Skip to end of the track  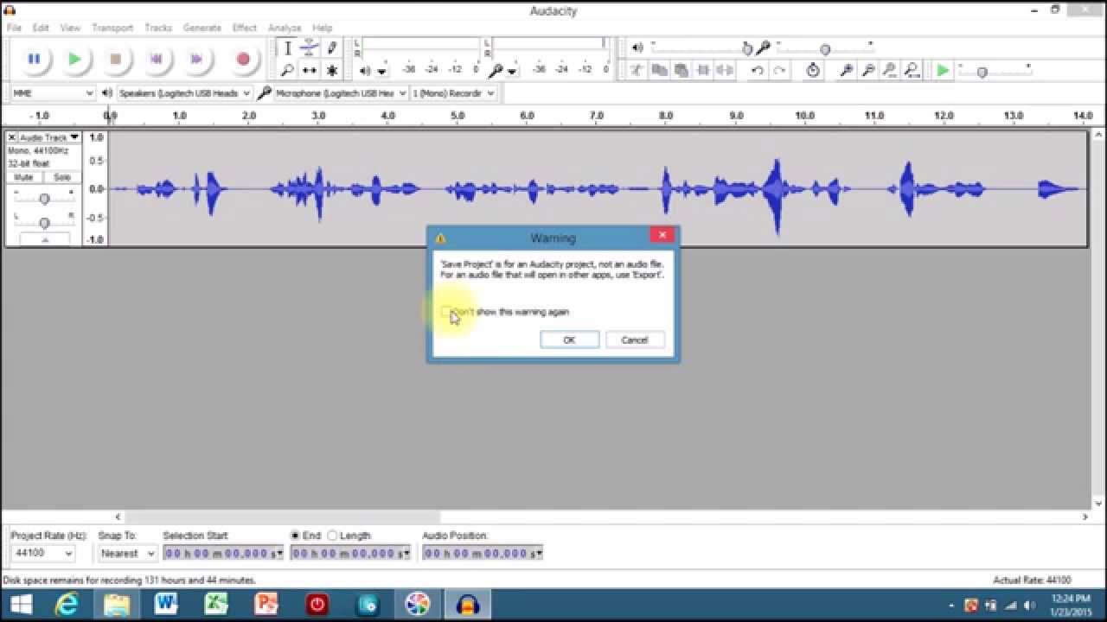click(x=196, y=59)
